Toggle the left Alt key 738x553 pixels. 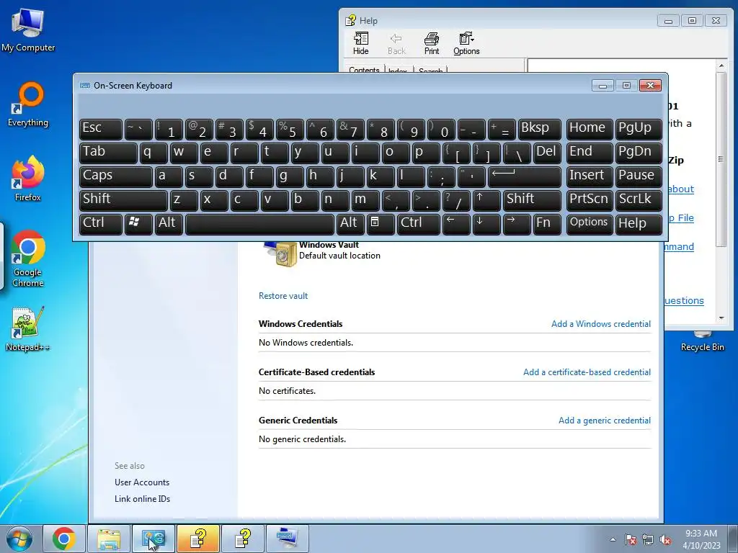point(169,224)
